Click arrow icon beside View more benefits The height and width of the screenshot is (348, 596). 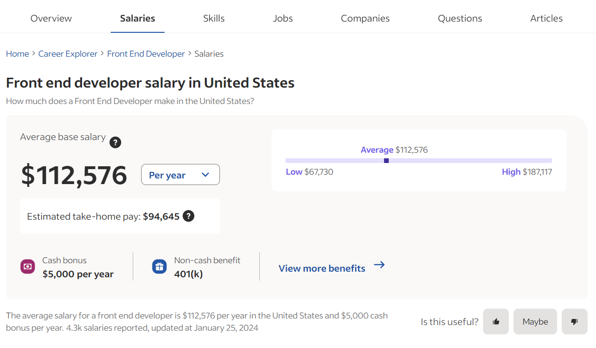379,265
